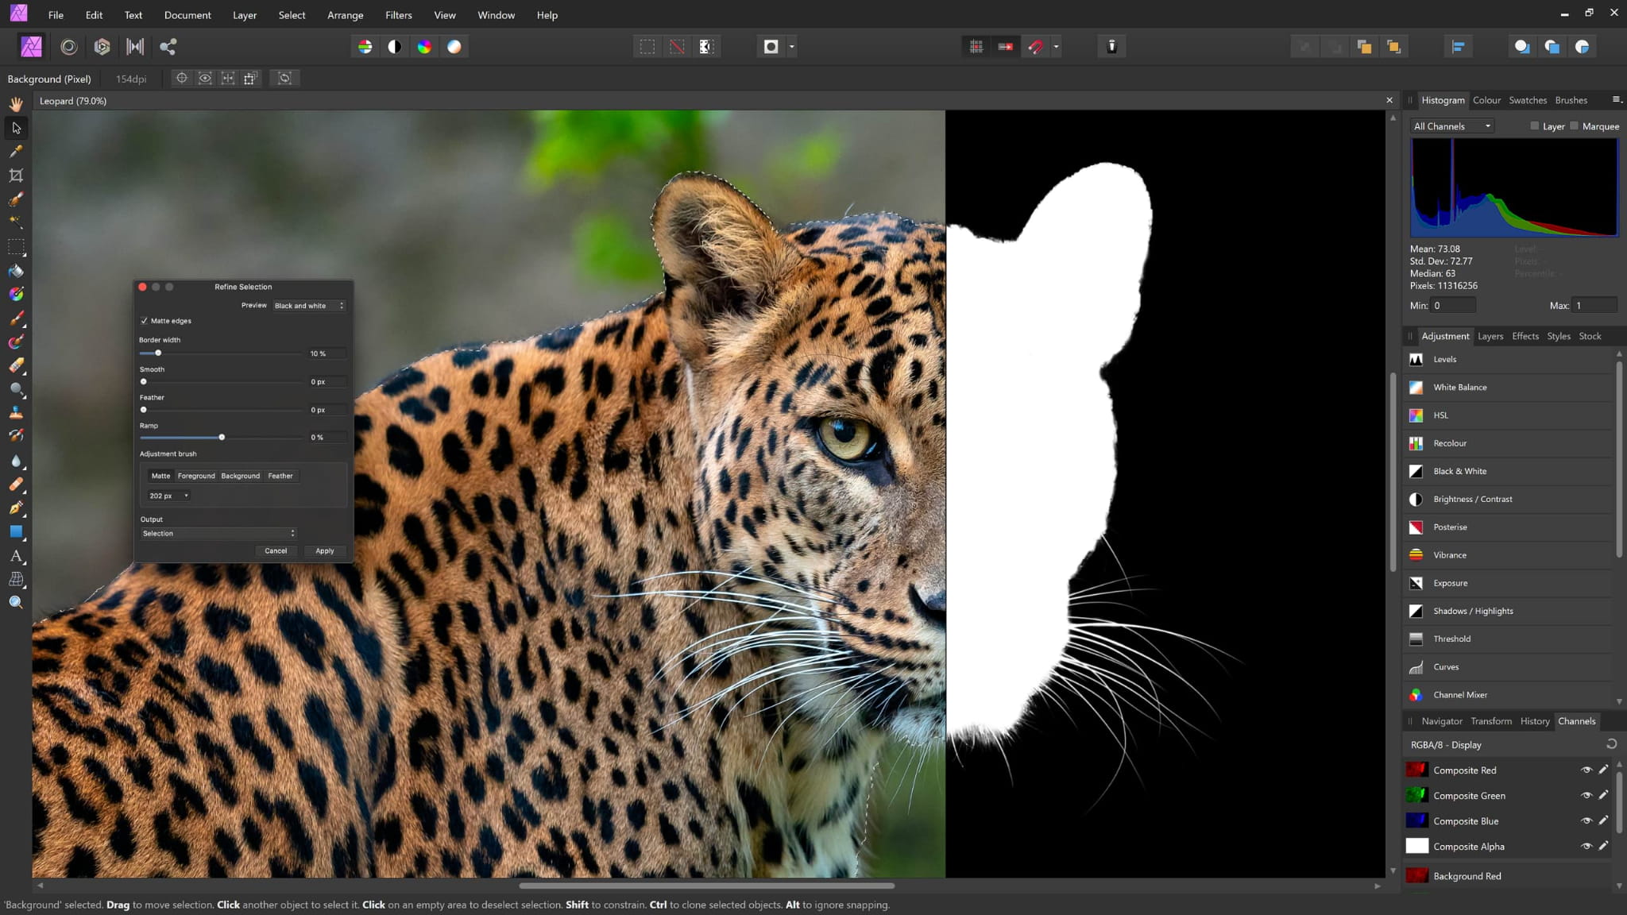Select the Paint Brush tool
Viewport: 1627px width, 915px height.
click(x=17, y=316)
